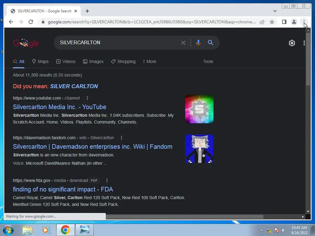Select the All results tab
The width and height of the screenshot is (315, 236).
coord(18,61)
